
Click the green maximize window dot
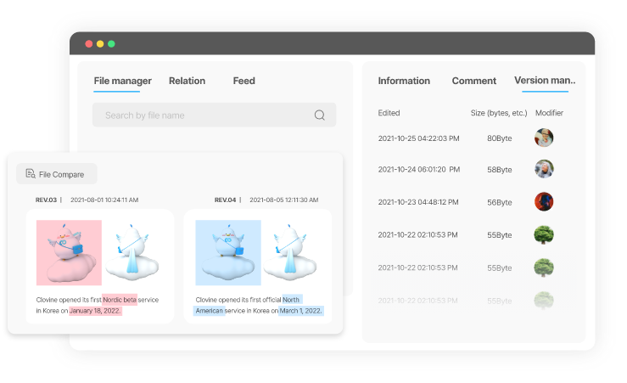(111, 43)
